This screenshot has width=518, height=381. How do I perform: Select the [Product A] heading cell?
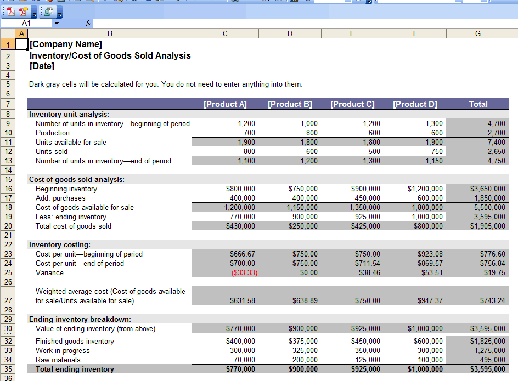click(225, 104)
